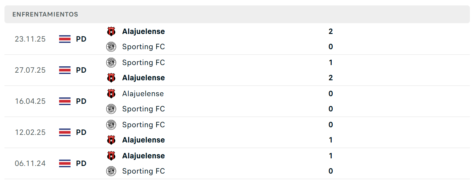475x185 pixels.
Task: Open the match dated 06.11.24
Action: (x=237, y=163)
